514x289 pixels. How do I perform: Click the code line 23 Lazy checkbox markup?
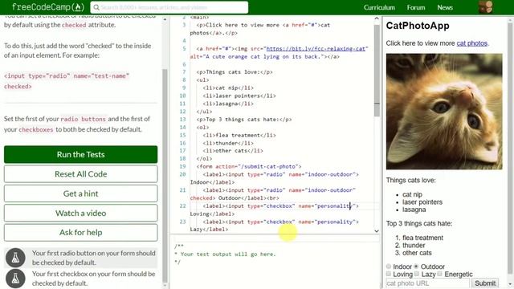coord(275,226)
